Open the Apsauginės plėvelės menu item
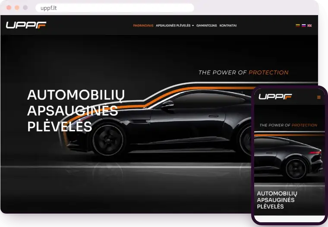This screenshot has height=227, width=328. (x=173, y=25)
